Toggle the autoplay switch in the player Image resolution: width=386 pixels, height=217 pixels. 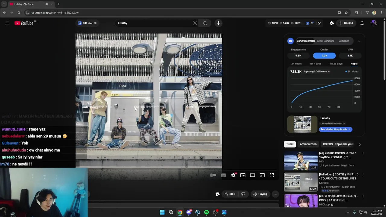[213, 175]
